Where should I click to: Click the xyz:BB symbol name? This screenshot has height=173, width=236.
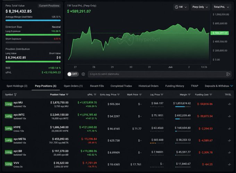(18, 151)
